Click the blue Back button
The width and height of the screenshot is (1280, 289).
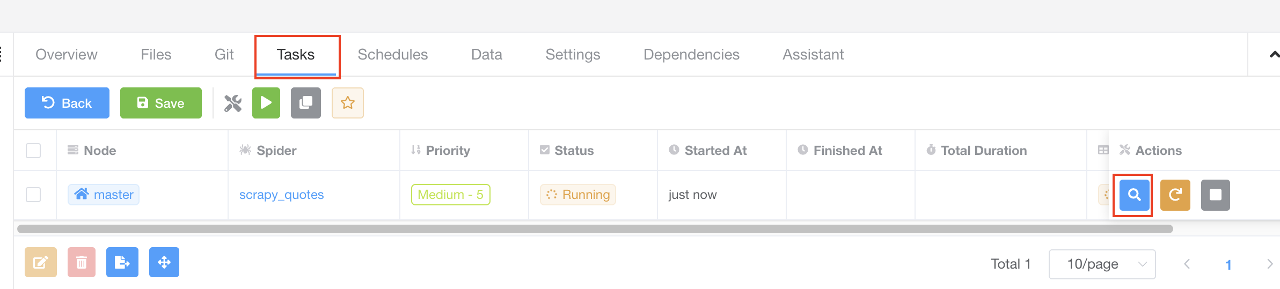pyautogui.click(x=67, y=103)
